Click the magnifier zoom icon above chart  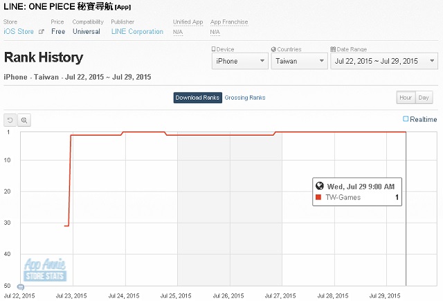point(24,120)
